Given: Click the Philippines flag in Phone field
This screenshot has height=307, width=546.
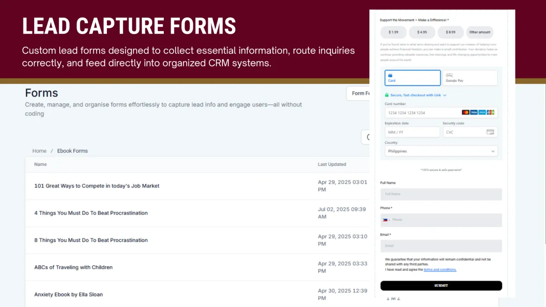Looking at the screenshot, I should coord(385,220).
